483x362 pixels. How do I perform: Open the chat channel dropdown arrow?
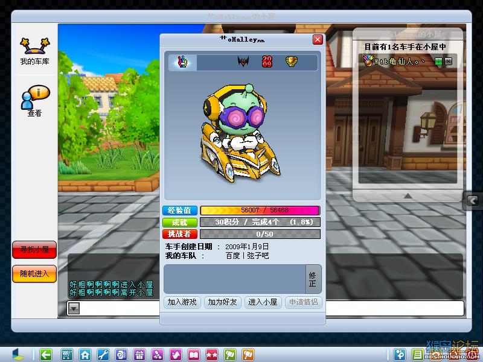click(x=74, y=308)
